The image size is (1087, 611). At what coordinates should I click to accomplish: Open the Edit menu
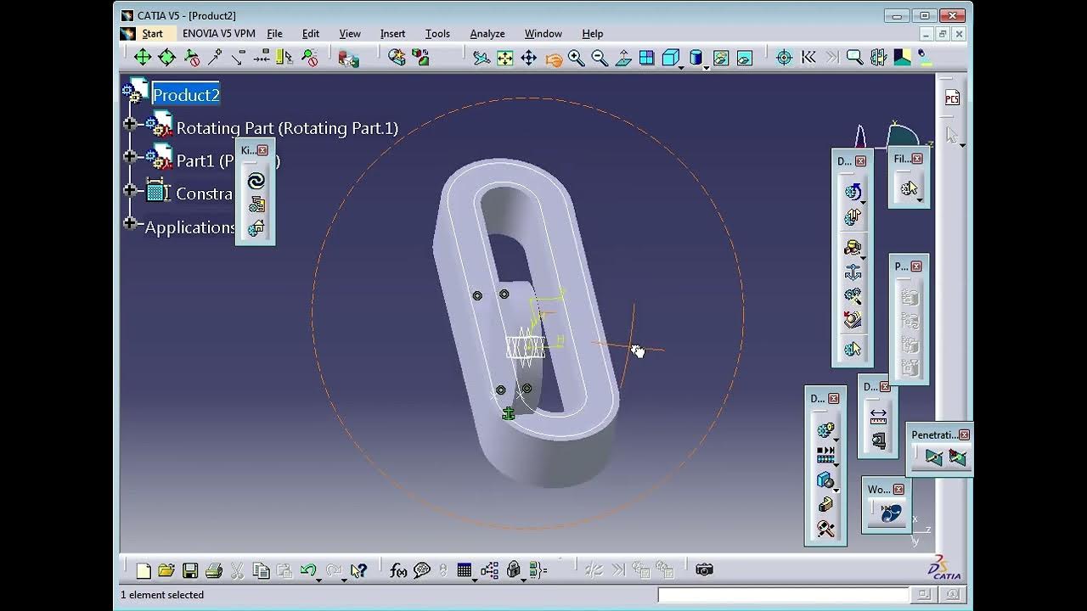click(311, 34)
